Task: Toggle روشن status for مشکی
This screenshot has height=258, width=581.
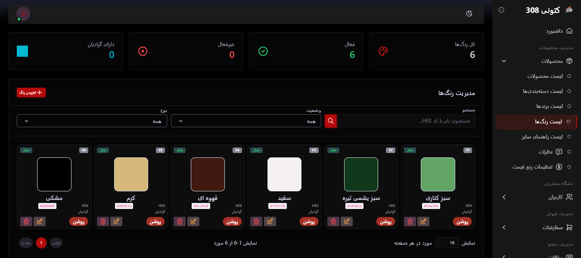Action: pos(79,221)
